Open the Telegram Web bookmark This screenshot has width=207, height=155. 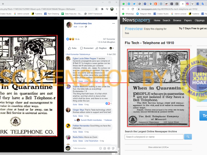144,14
